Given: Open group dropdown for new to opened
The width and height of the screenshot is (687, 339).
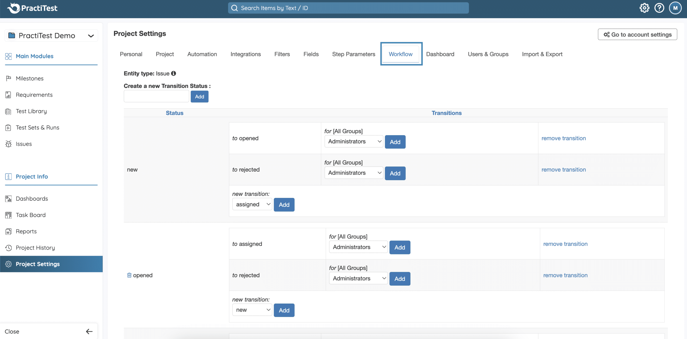Looking at the screenshot, I should (354, 141).
